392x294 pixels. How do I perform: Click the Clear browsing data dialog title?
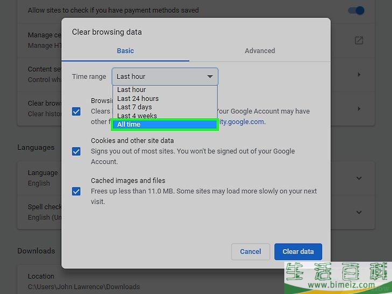point(107,32)
